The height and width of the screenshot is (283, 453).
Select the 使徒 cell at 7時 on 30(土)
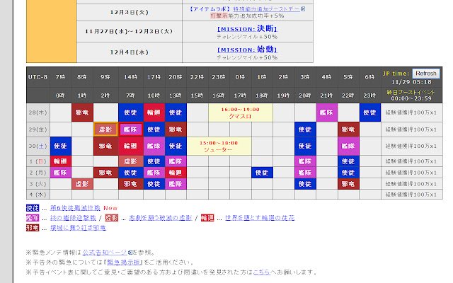60,146
